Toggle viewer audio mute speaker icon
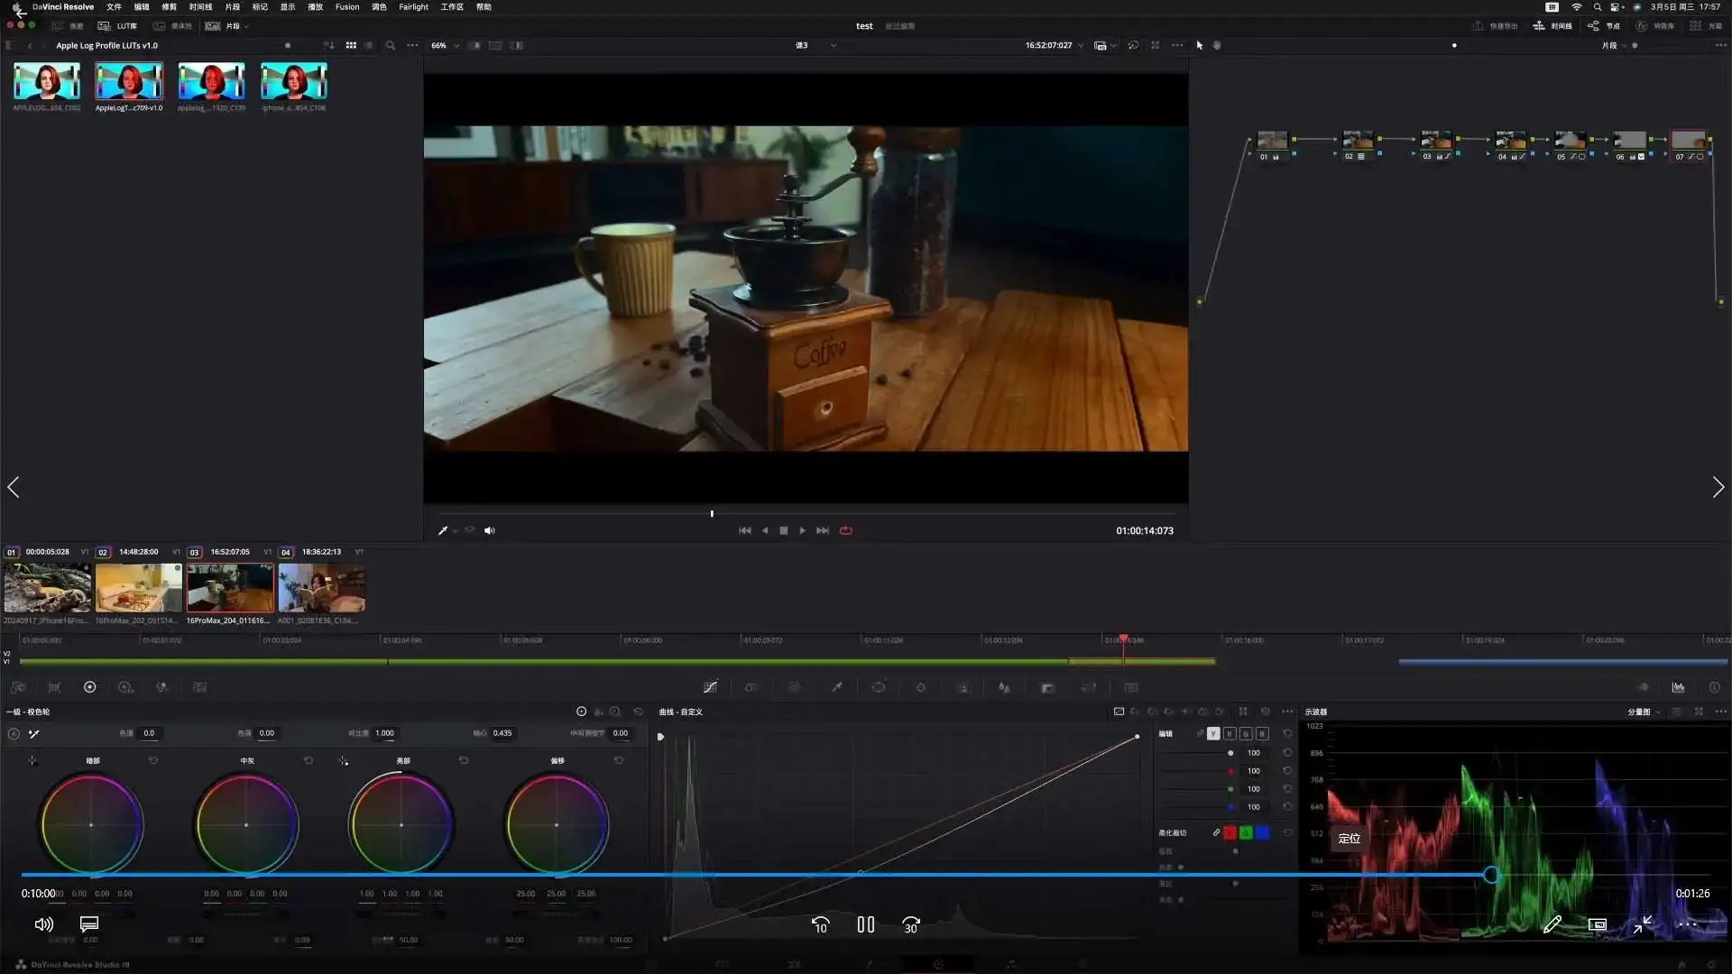This screenshot has height=974, width=1732. coord(489,531)
